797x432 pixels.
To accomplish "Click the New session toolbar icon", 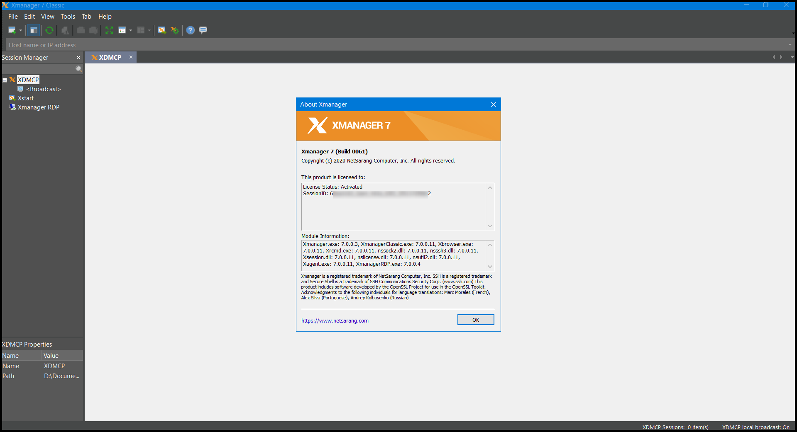I will (12, 30).
